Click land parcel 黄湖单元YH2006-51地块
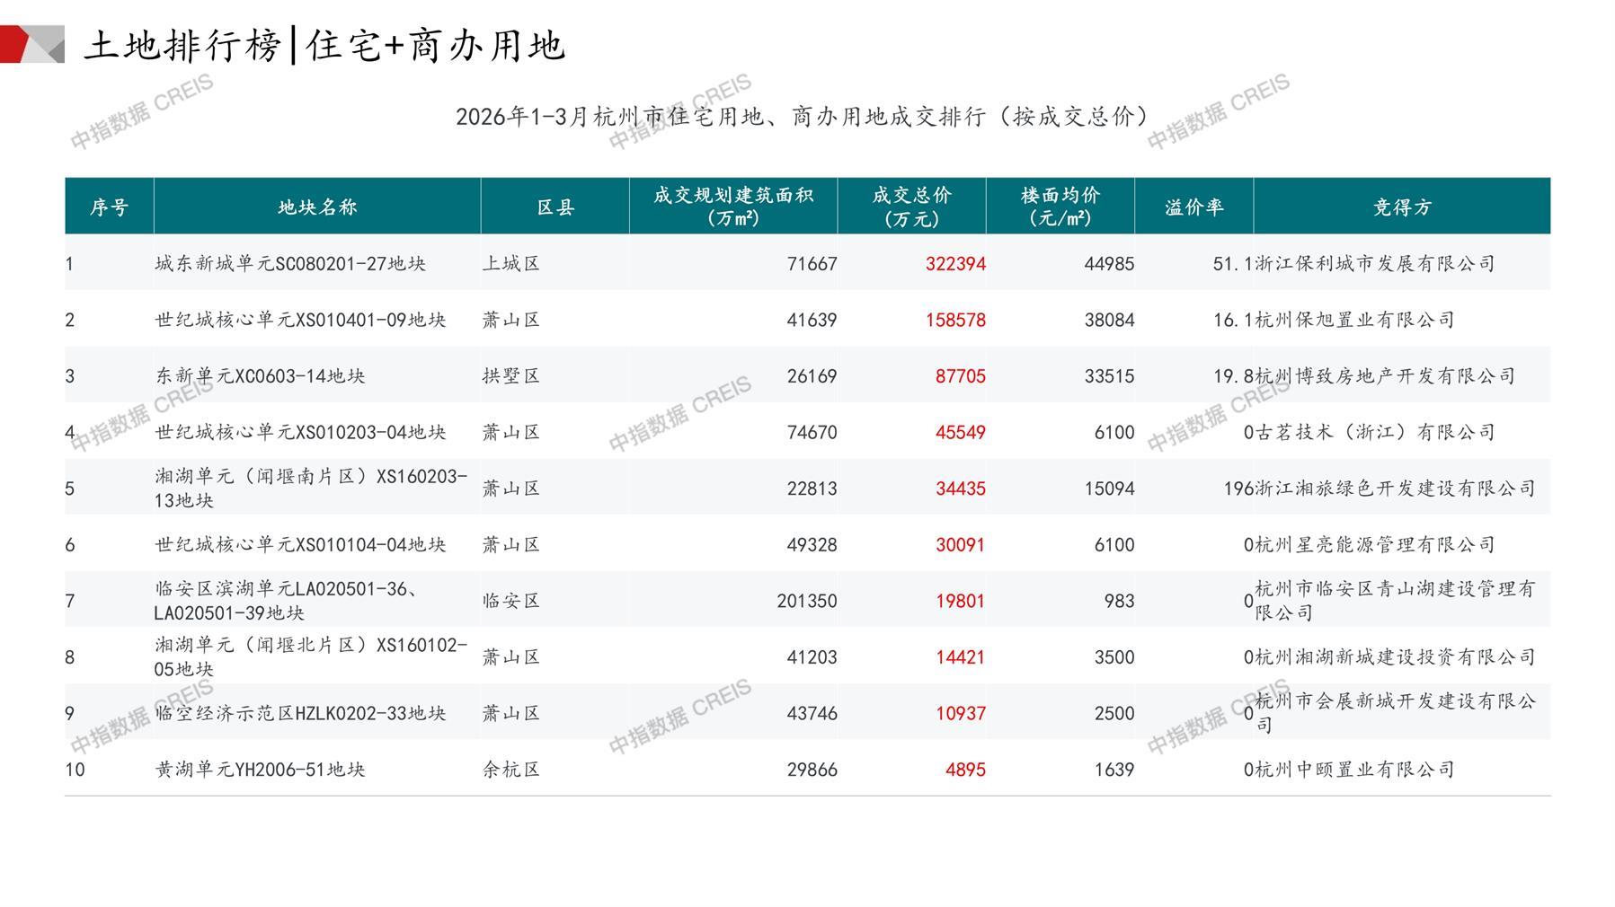Image resolution: width=1615 pixels, height=907 pixels. point(260,770)
